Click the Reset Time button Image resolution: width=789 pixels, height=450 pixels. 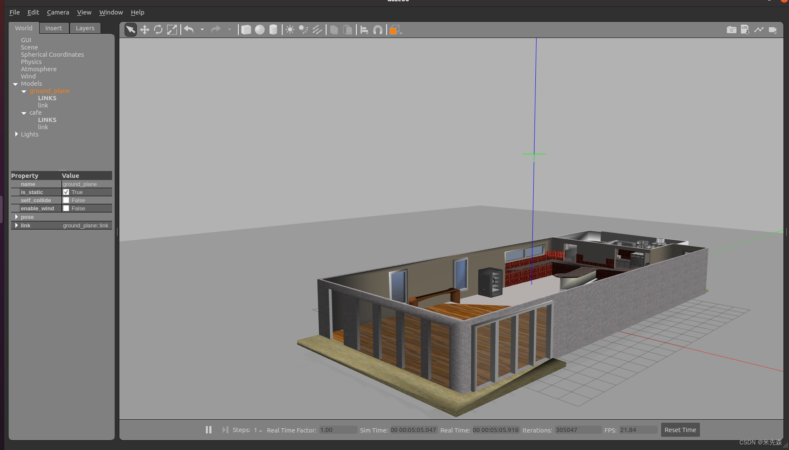pyautogui.click(x=680, y=430)
